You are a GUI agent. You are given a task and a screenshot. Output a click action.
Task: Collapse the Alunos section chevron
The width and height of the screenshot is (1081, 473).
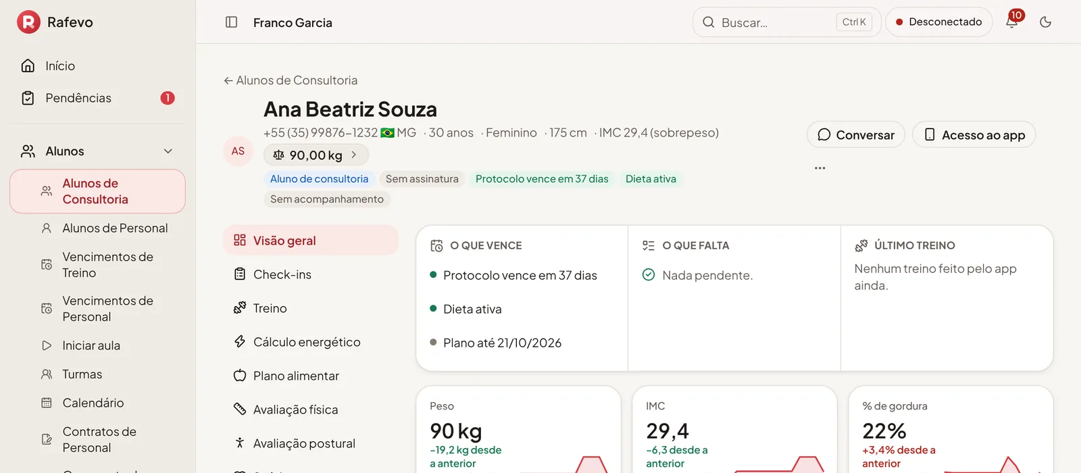tap(168, 151)
